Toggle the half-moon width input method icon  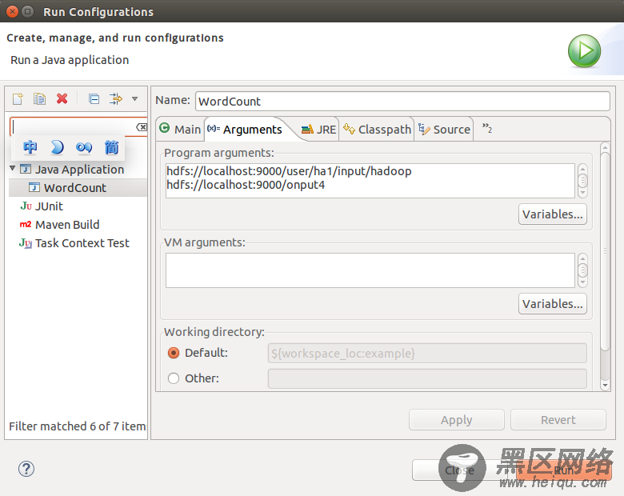click(x=57, y=147)
